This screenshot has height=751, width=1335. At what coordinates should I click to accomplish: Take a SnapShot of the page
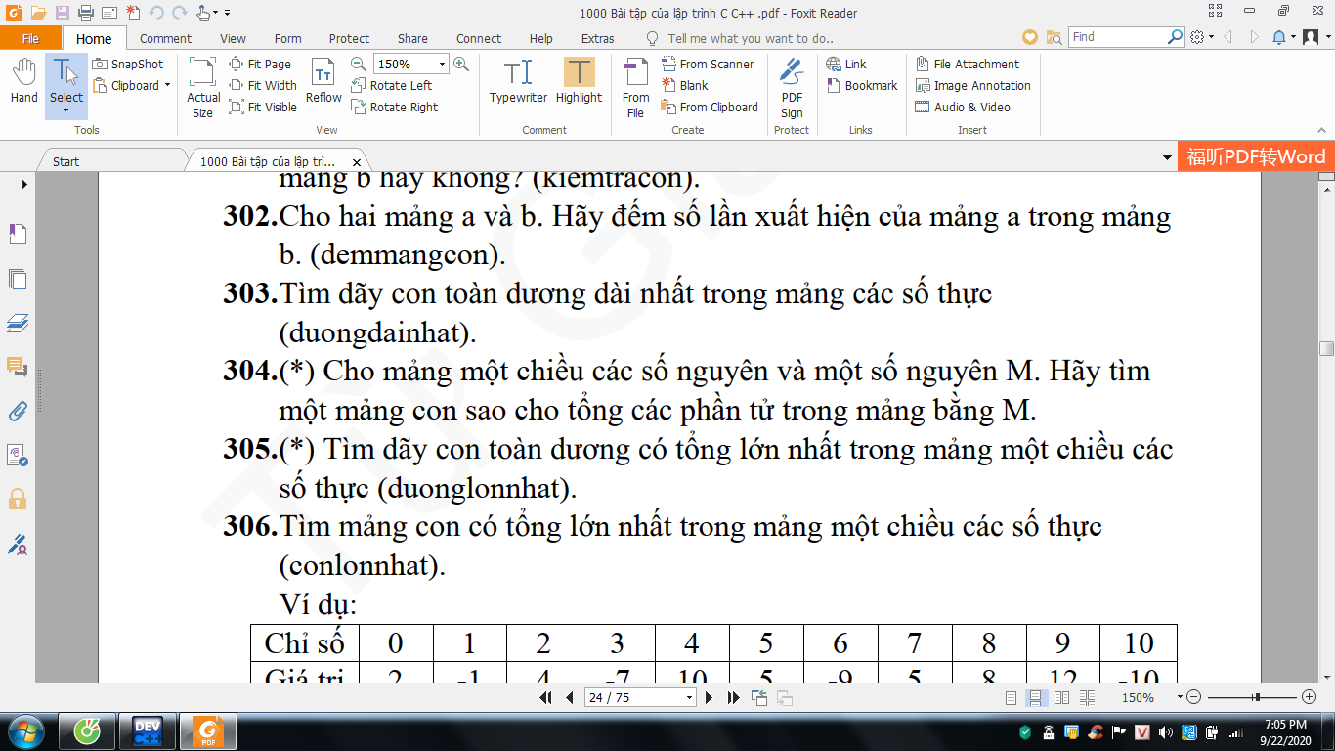point(128,64)
